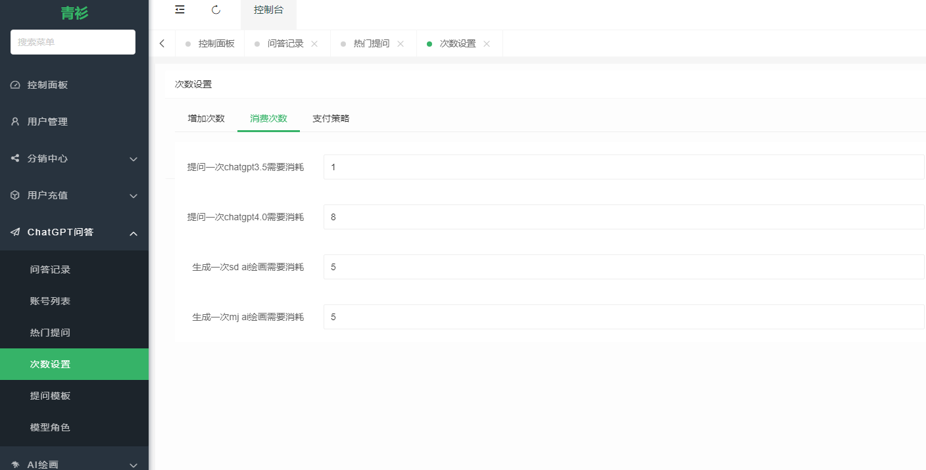926x470 pixels.
Task: Click the 提问一次chatgpt3.5需要消耗 label
Action: tap(245, 167)
